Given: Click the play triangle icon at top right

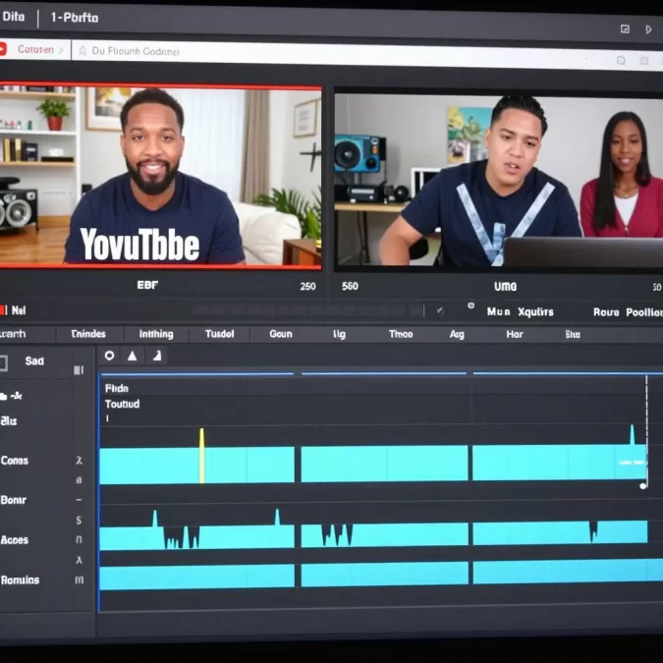Looking at the screenshot, I should click(648, 29).
